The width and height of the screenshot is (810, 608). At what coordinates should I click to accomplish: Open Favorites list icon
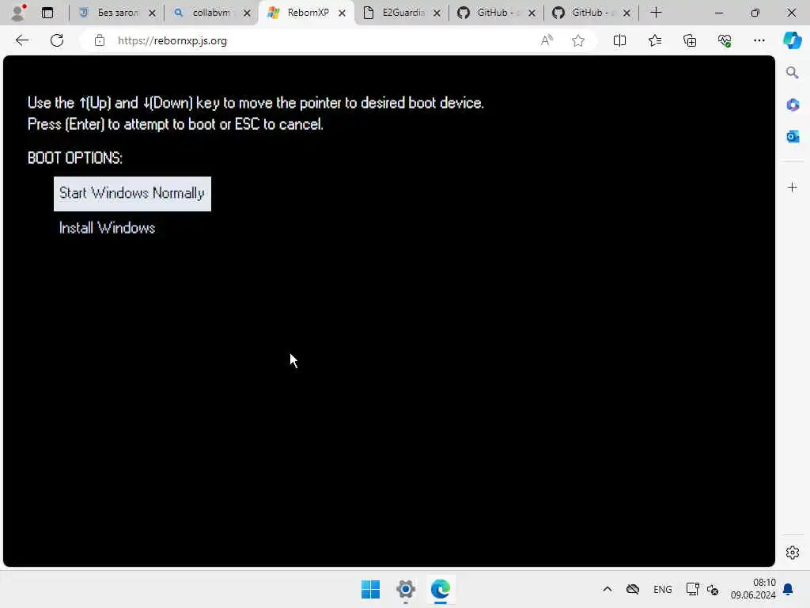coord(654,40)
